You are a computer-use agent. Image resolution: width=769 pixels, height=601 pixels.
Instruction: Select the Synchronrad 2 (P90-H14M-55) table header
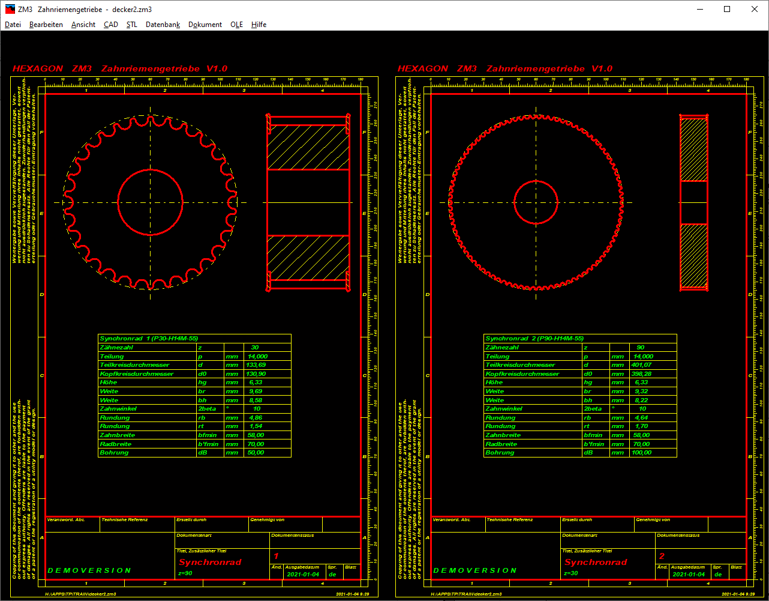click(534, 339)
